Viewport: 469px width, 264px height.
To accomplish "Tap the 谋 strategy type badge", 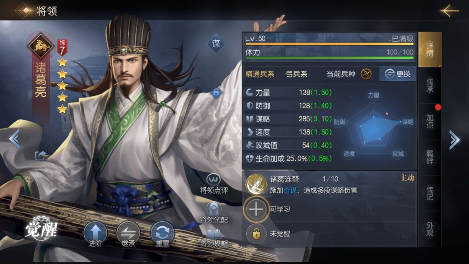I will point(216,44).
